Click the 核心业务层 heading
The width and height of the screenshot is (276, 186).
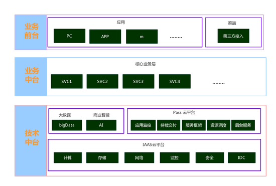click(x=146, y=64)
